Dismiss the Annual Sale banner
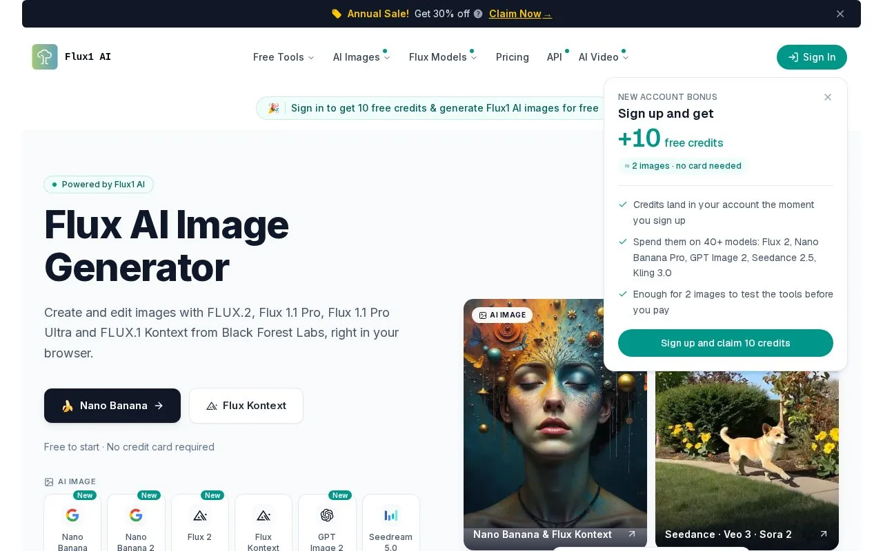Screen dimensions: 883x551 (840, 14)
